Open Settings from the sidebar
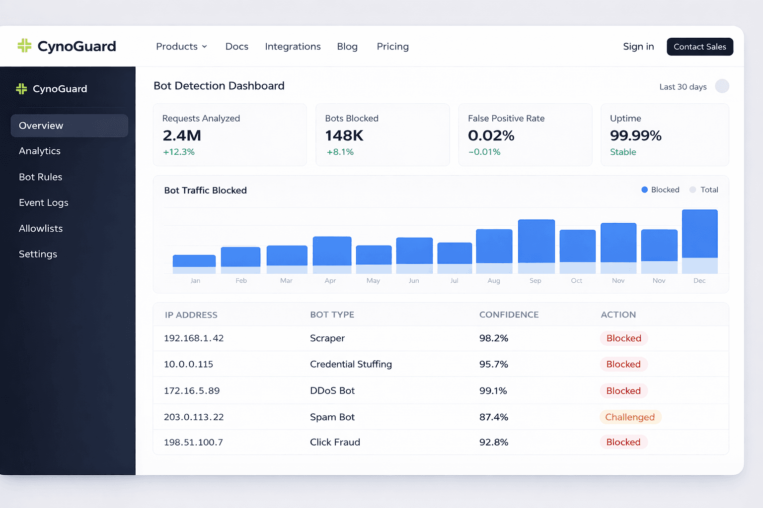 point(38,254)
